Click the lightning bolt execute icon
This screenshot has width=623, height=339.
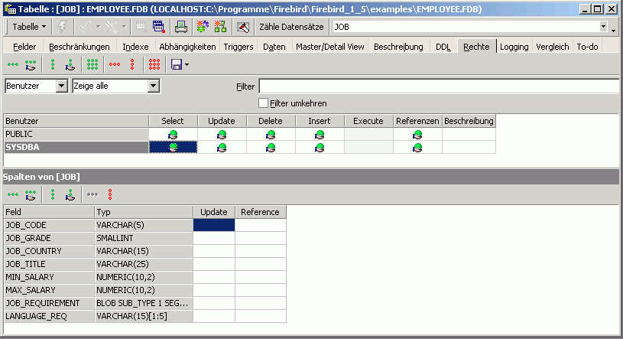click(63, 27)
